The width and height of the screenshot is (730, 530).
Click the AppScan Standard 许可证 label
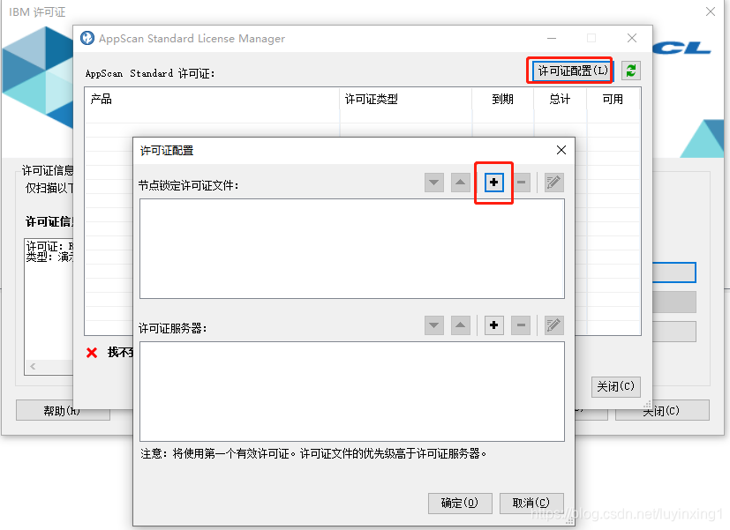click(150, 73)
